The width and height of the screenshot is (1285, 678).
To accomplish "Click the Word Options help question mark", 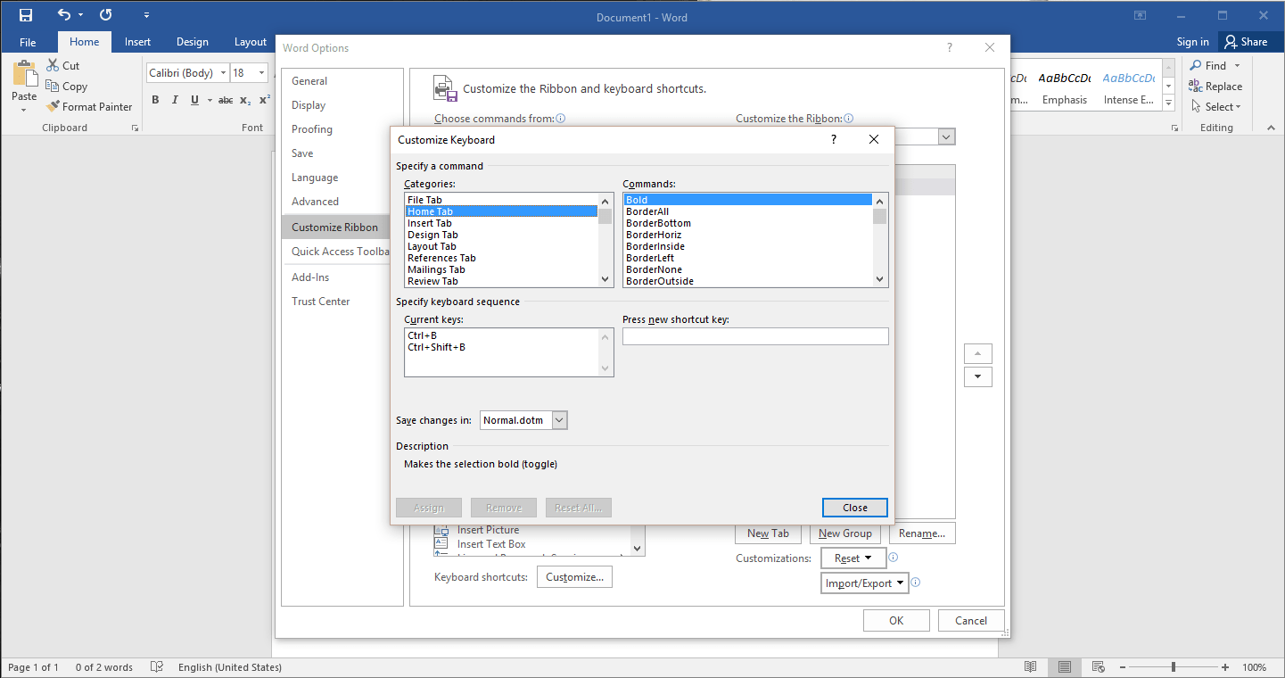I will tap(950, 48).
